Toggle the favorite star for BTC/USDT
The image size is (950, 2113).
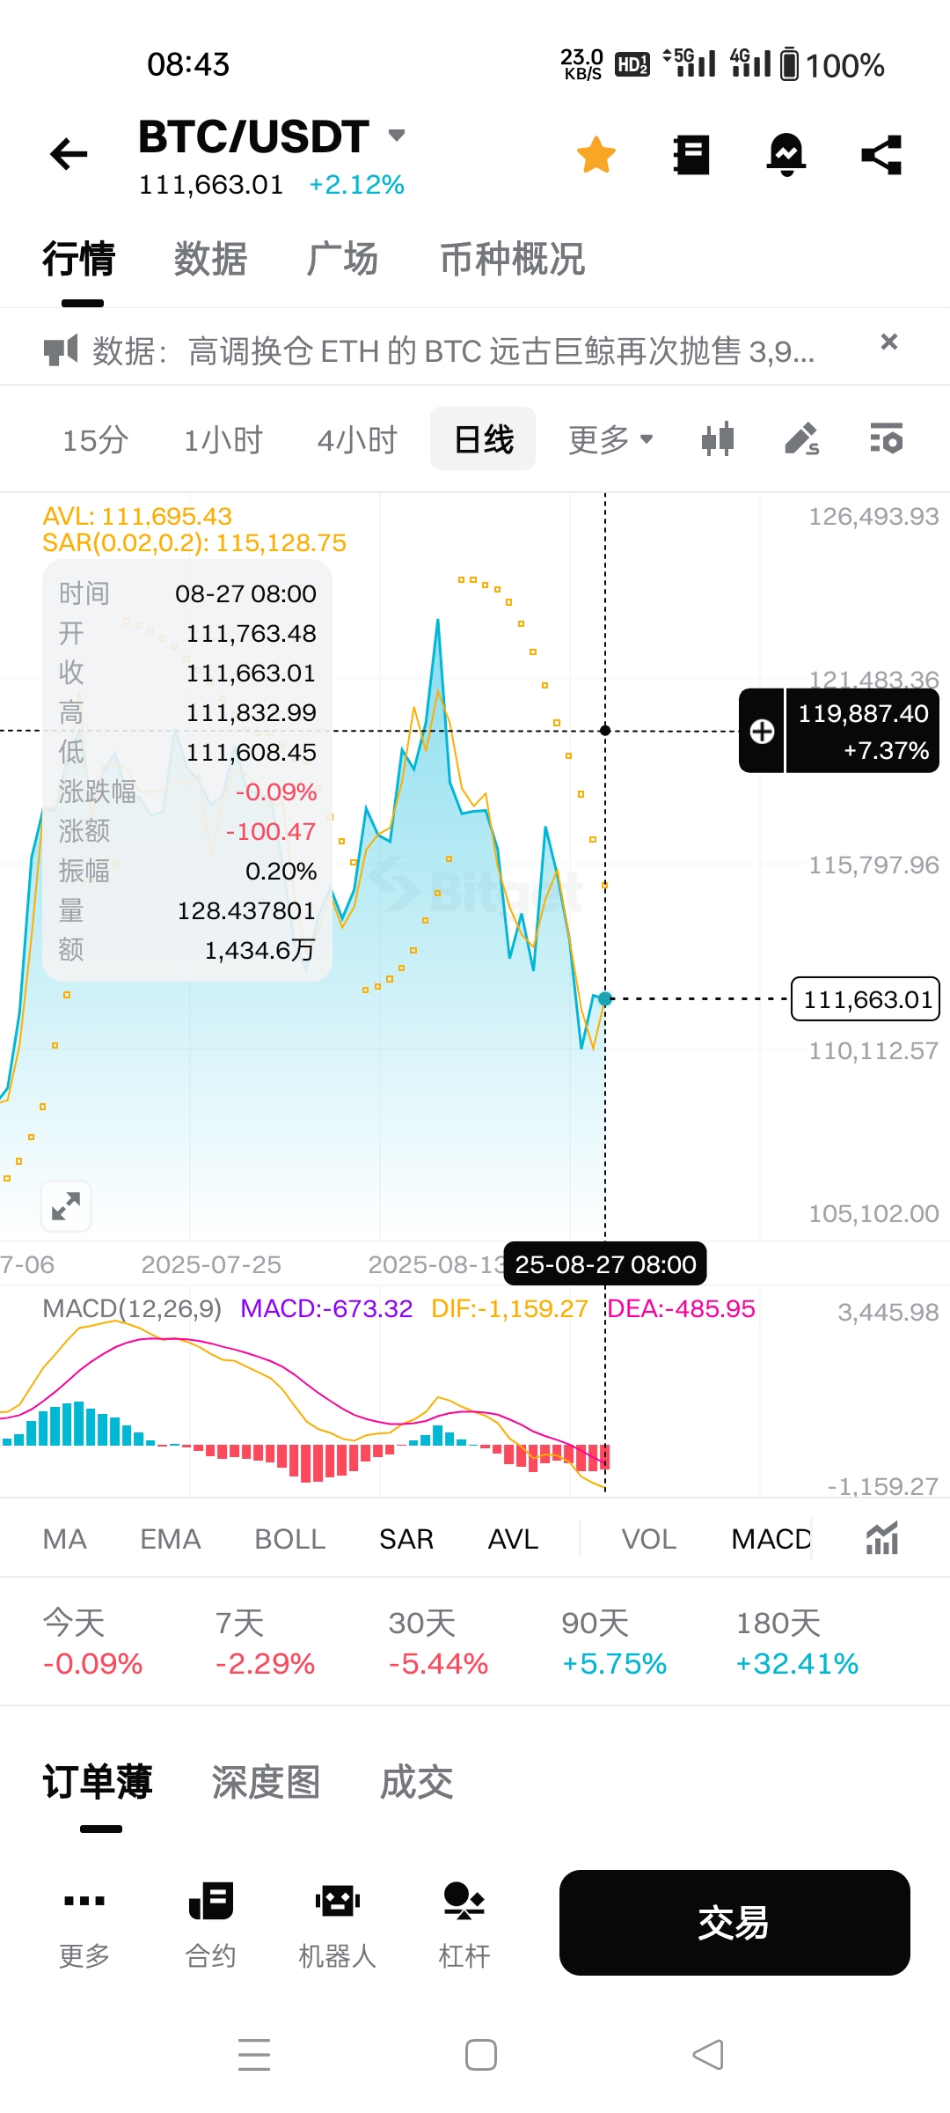(x=596, y=155)
